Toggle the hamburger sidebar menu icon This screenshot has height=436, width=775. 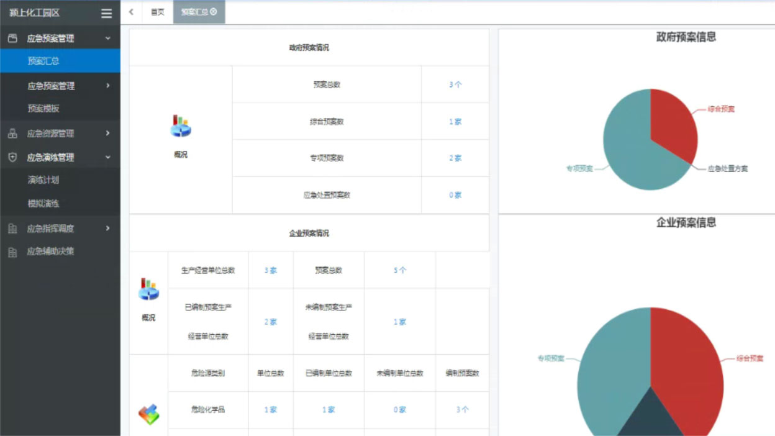point(106,13)
